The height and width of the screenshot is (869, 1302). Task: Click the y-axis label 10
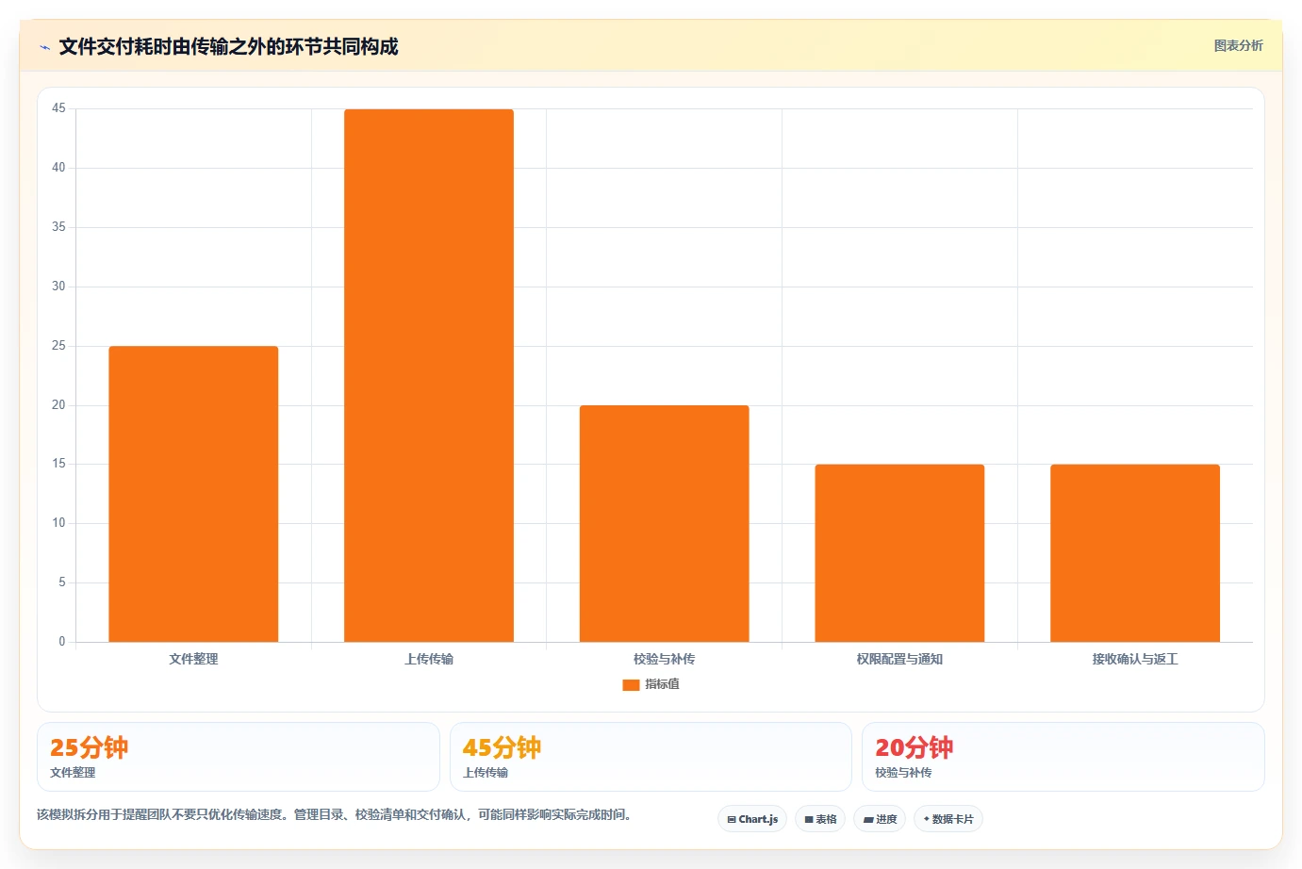(58, 523)
